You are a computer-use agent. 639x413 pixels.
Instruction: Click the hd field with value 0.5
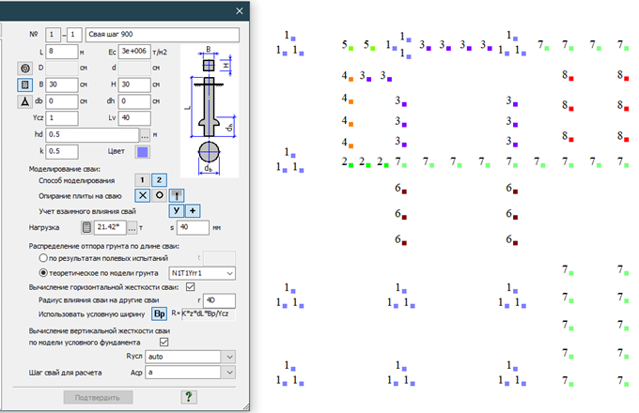[x=92, y=134]
